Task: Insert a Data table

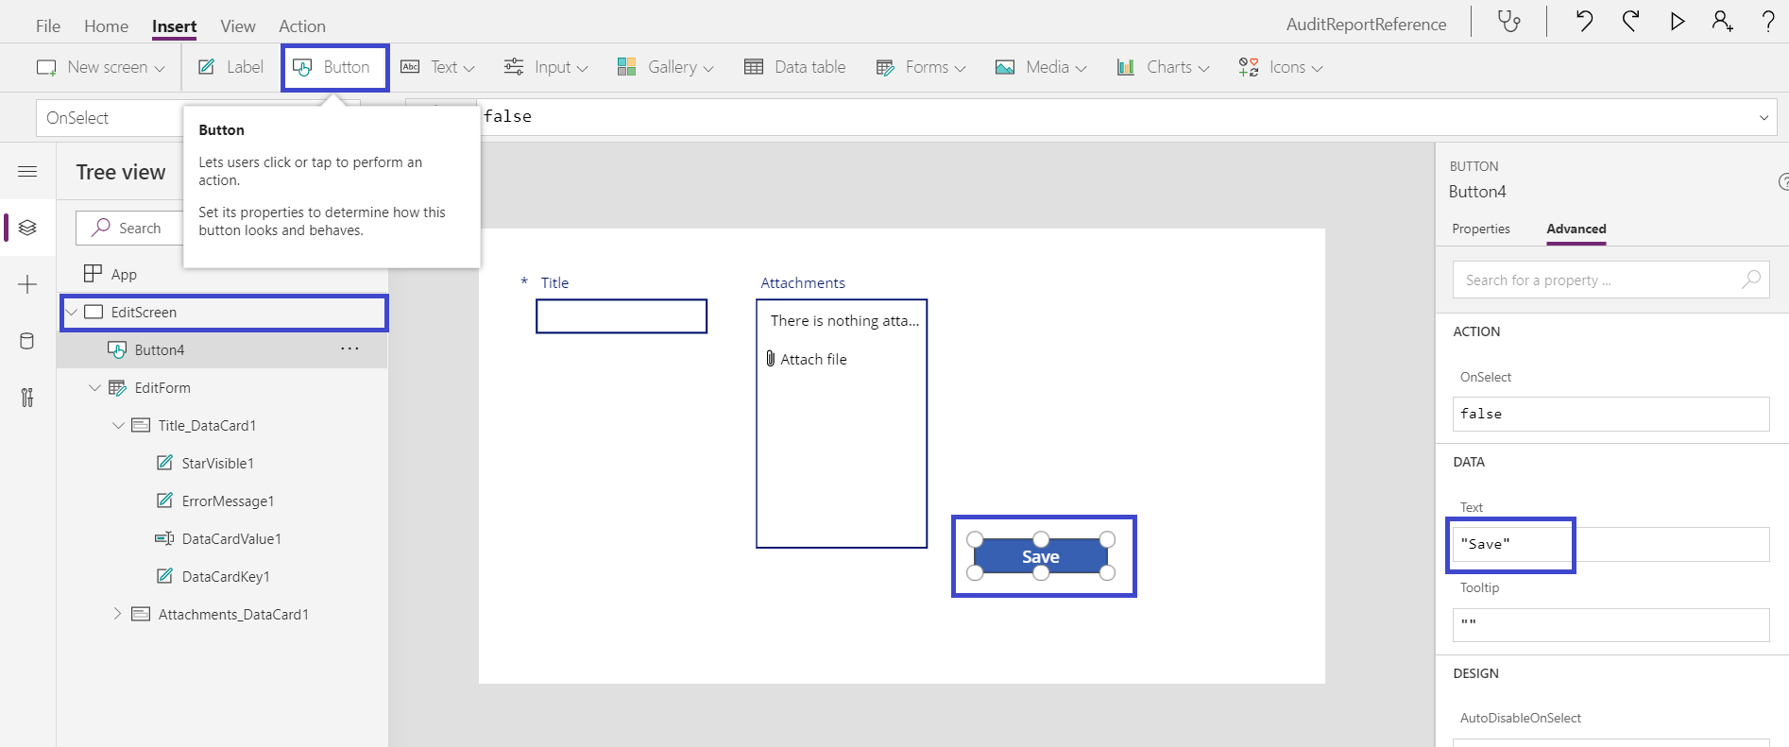Action: point(795,67)
